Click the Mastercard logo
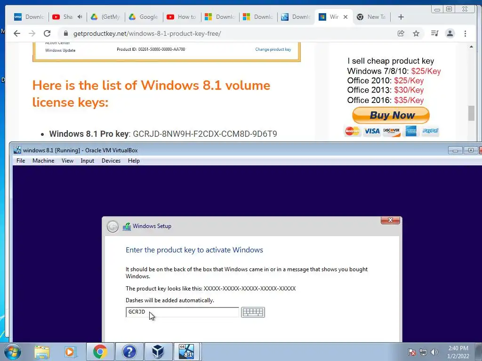The width and height of the screenshot is (482, 361). pyautogui.click(x=352, y=131)
